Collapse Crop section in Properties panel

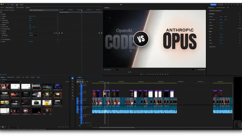coord(208,31)
